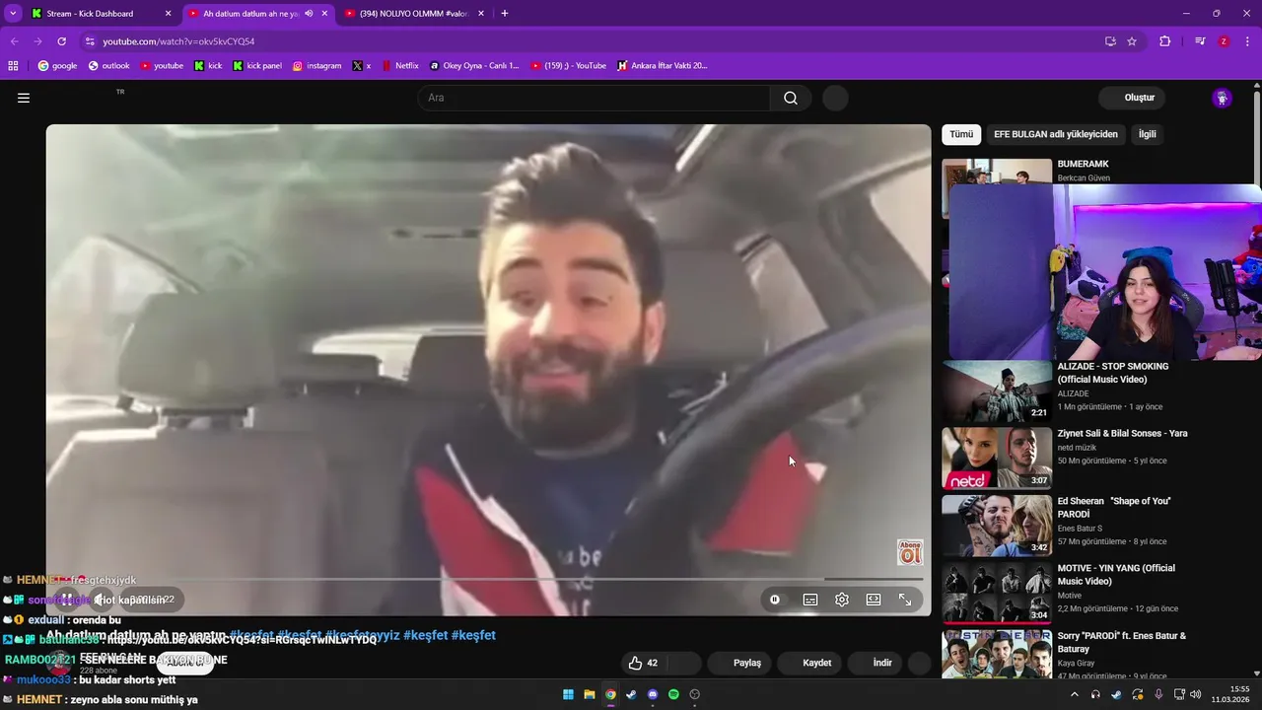Open Discord from the taskbar

point(652,694)
